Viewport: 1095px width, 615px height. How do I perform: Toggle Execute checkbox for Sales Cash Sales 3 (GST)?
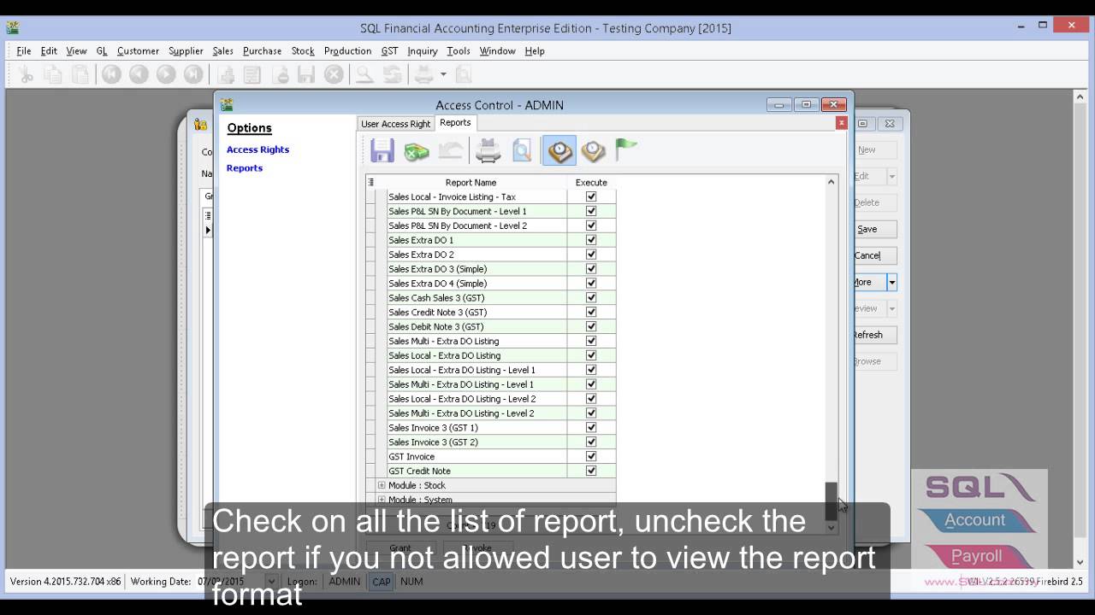pyautogui.click(x=591, y=297)
